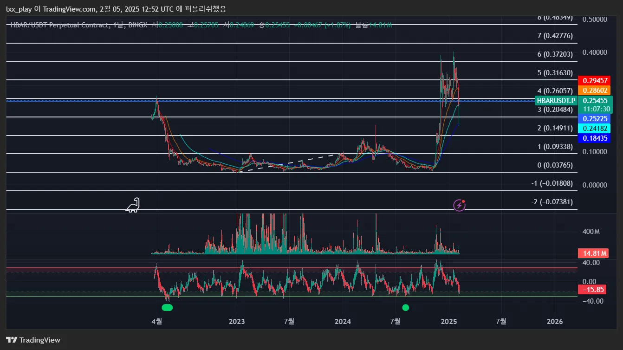The width and height of the screenshot is (623, 350).
Task: Click the purple lightning bolt event icon
Action: [459, 205]
